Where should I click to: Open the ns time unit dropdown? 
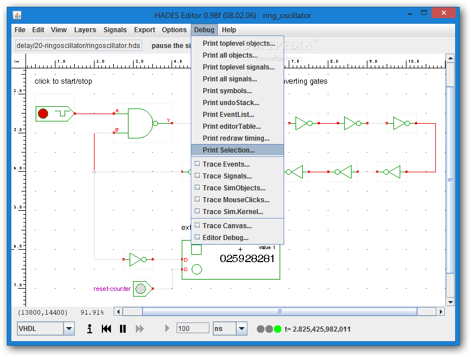coord(242,329)
